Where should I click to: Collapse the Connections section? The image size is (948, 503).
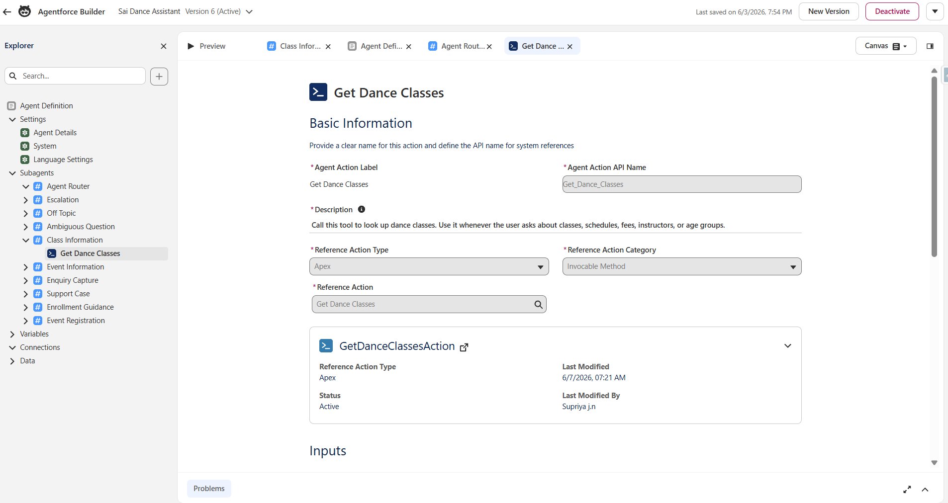[12, 347]
